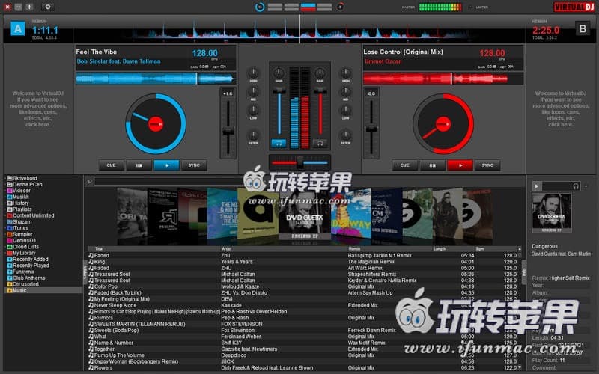Image resolution: width=599 pixels, height=374 pixels.
Task: Open the settings gear in title bar
Action: [48, 7]
